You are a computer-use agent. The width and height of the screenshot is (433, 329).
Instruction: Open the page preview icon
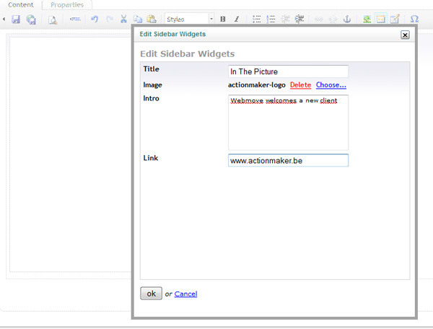click(53, 19)
